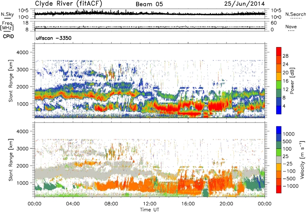306x212 pixels.
Task: Click the 'Velocity [m s-1]' colorbar label
Action: pos(302,160)
